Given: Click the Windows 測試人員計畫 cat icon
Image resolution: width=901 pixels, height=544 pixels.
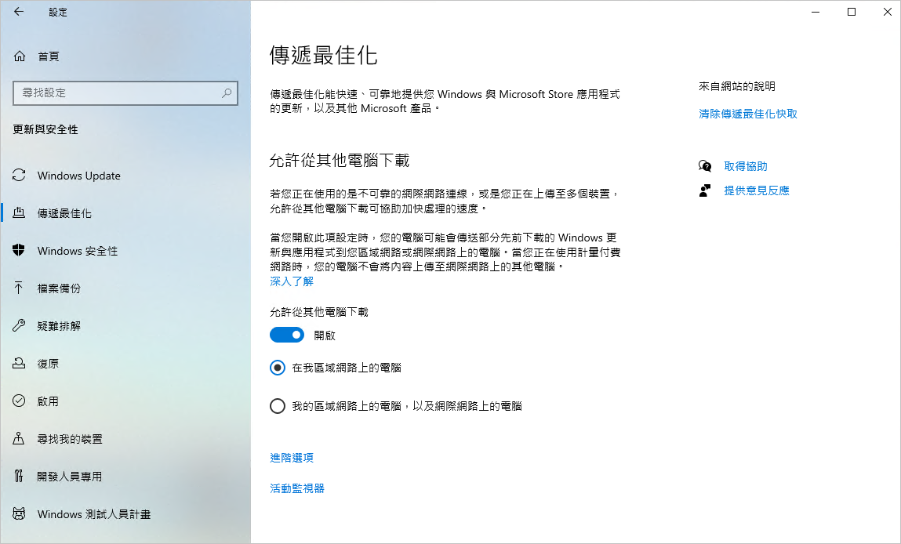Looking at the screenshot, I should point(19,513).
